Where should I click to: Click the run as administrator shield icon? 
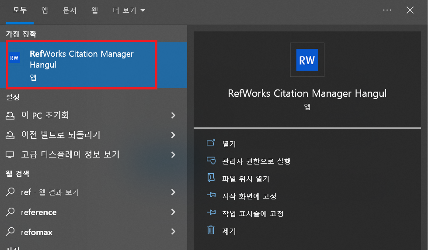[x=211, y=161]
